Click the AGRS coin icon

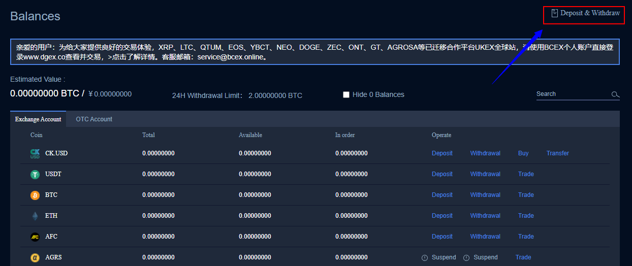(35, 257)
